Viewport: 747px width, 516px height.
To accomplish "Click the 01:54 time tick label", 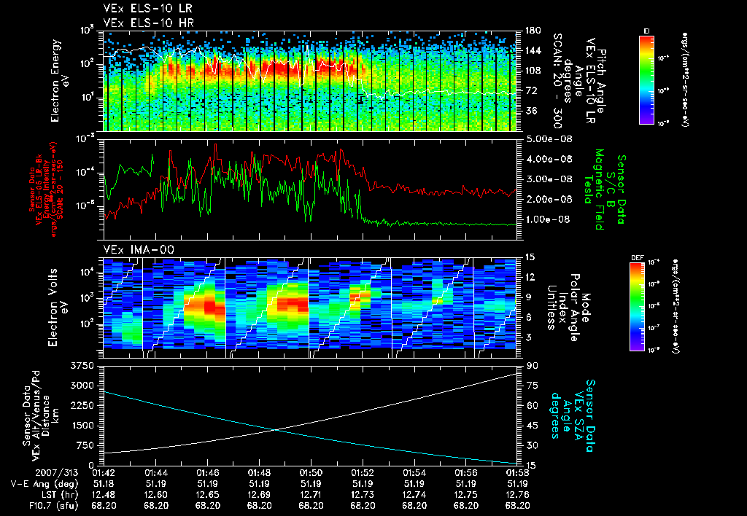I will pyautogui.click(x=414, y=473).
